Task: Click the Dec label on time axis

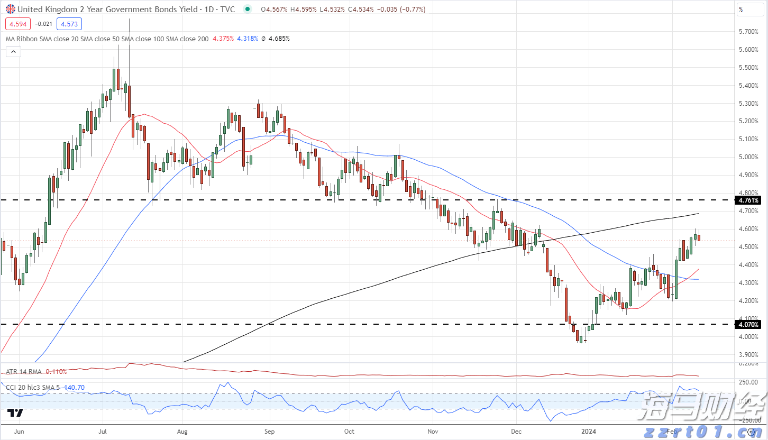Action: (x=516, y=432)
